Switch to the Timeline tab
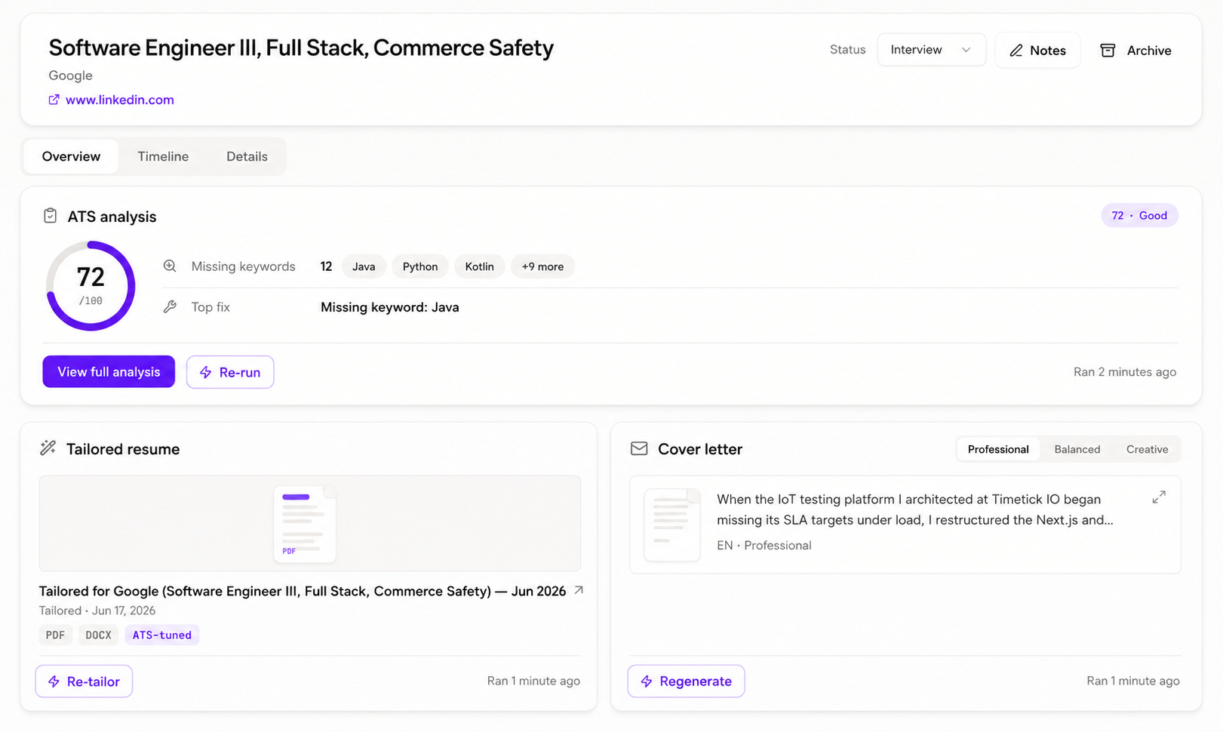Screen dimensions: 1223x732 pos(163,156)
